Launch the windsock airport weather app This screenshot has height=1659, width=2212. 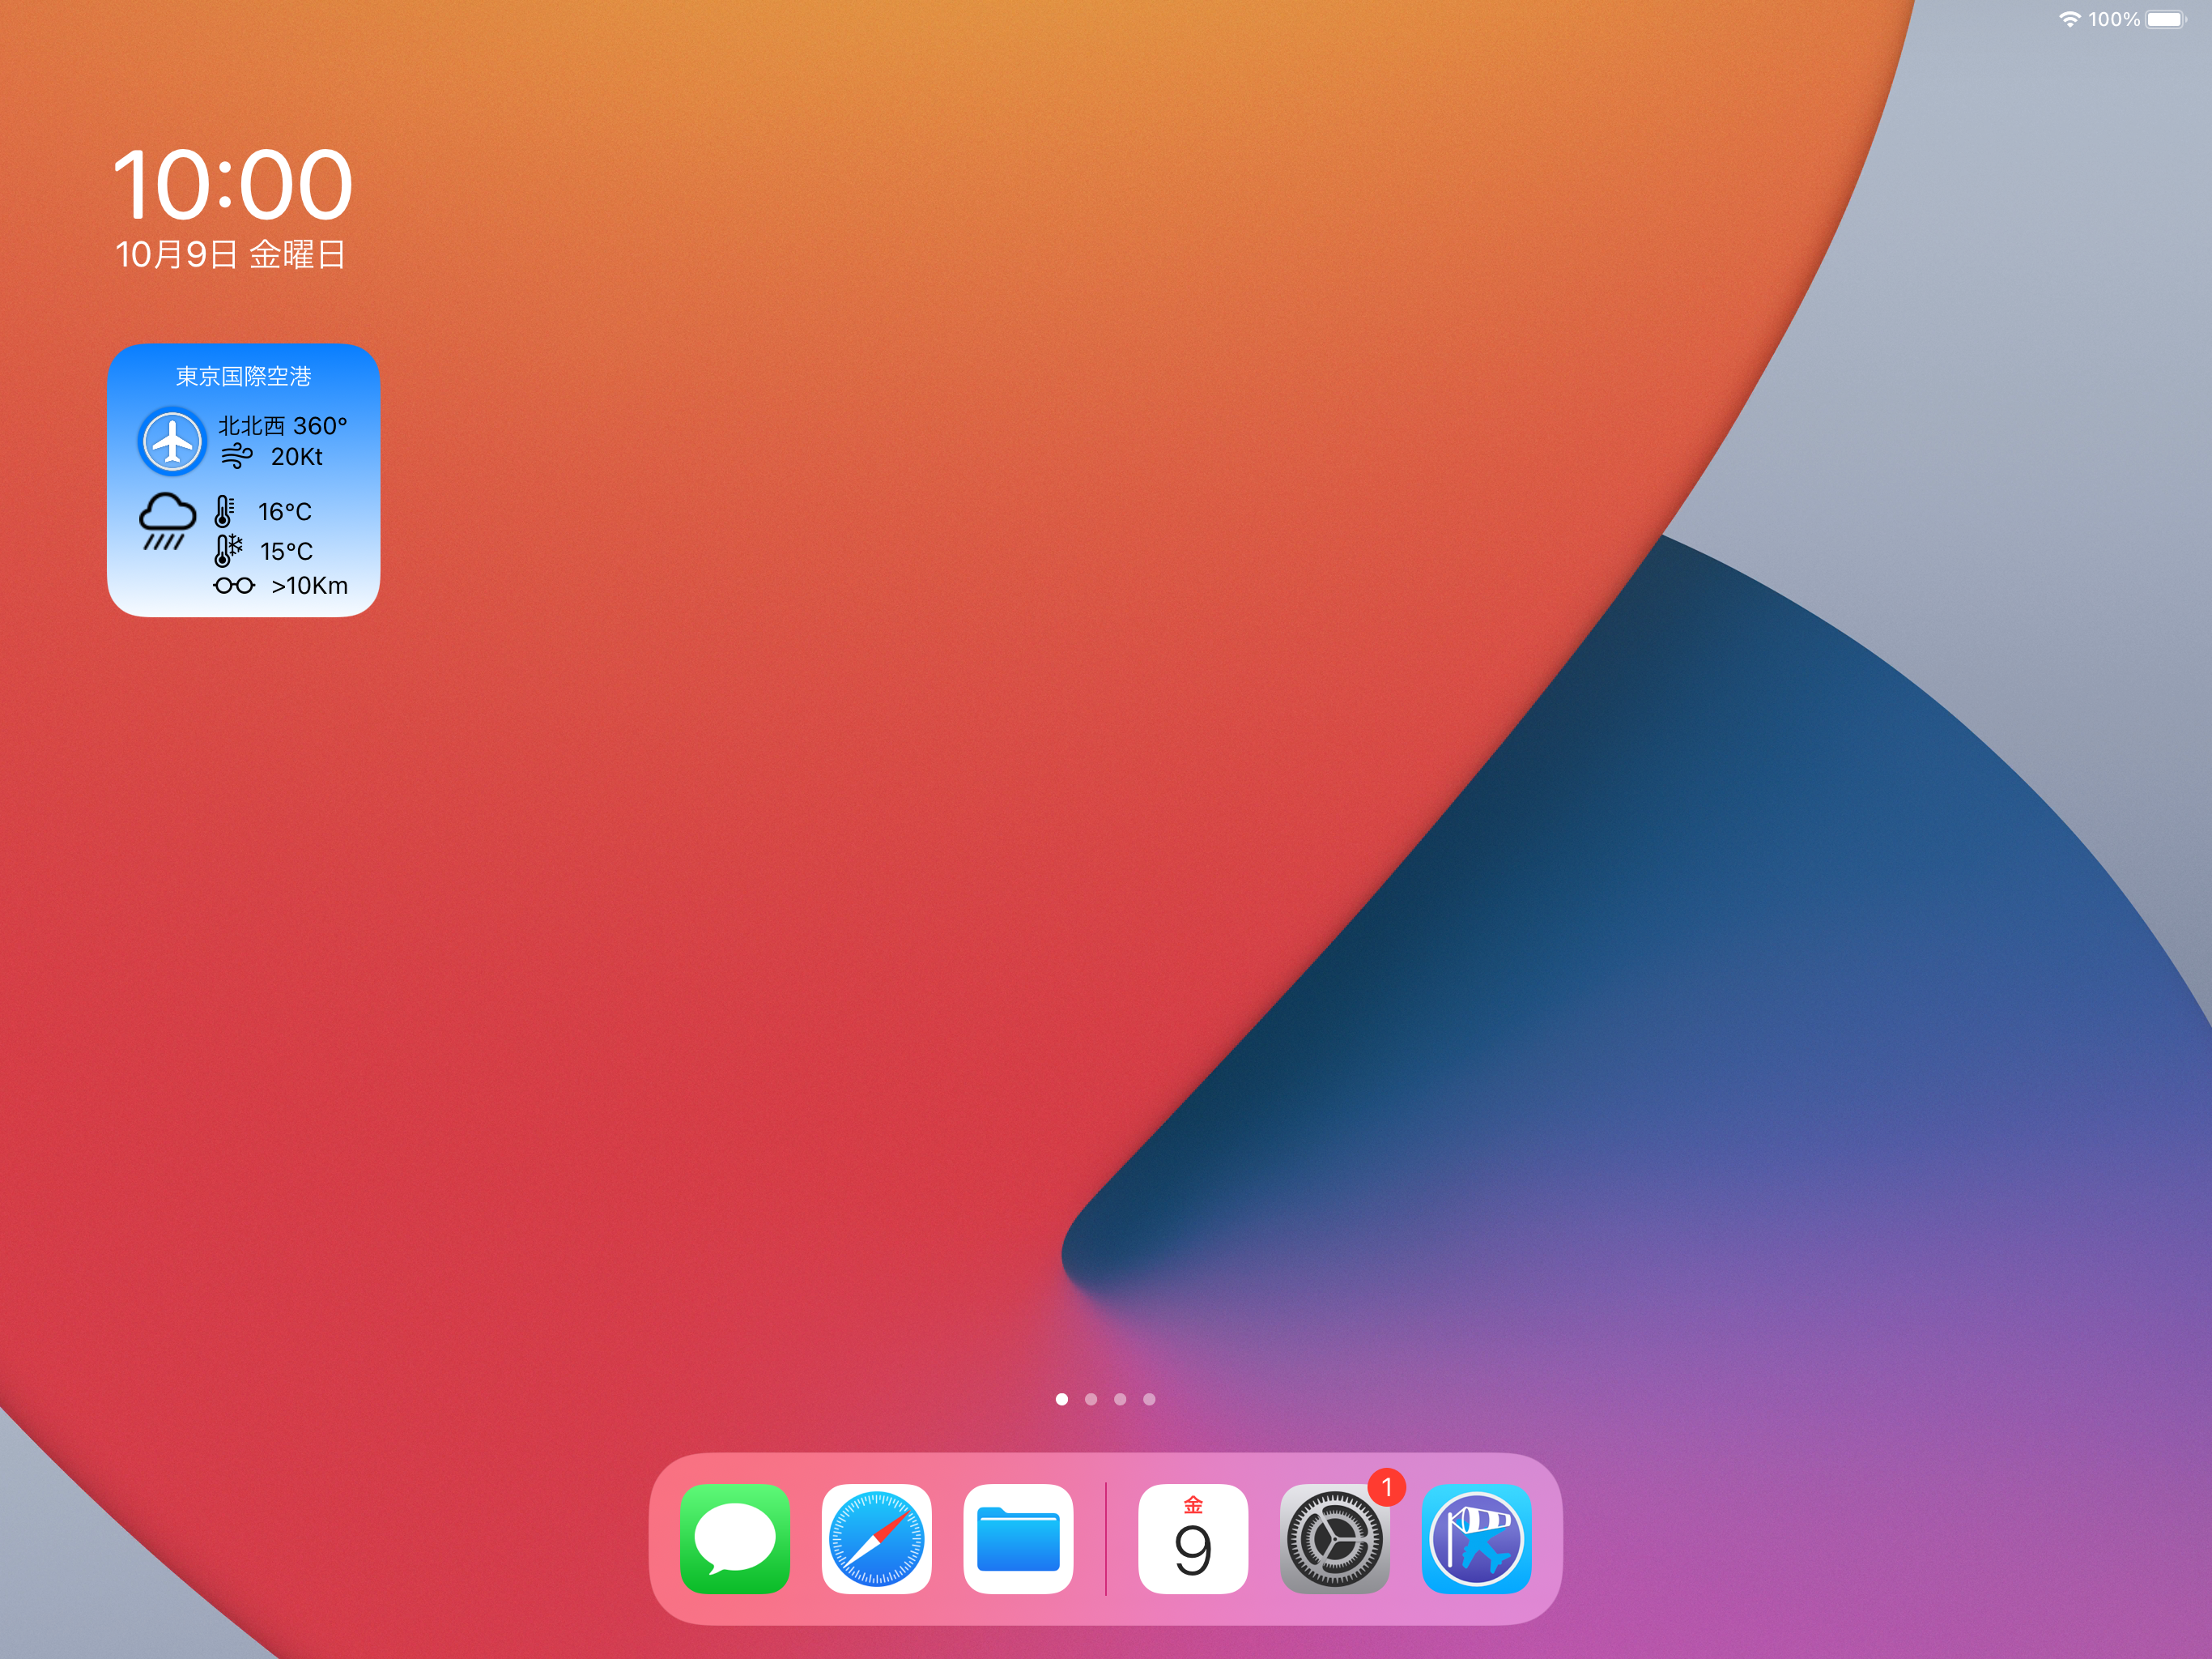coord(1476,1538)
